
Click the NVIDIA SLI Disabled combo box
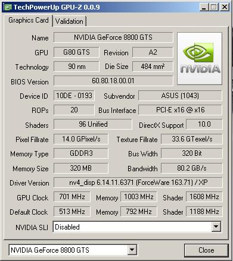[x=137, y=227]
